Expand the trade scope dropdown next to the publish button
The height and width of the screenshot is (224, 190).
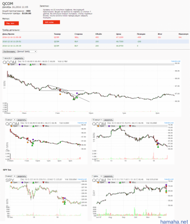[26, 52]
